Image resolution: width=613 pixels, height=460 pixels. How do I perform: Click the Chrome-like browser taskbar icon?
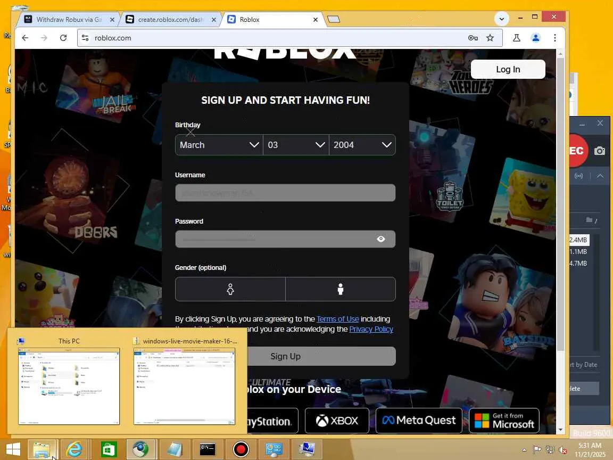pyautogui.click(x=140, y=450)
